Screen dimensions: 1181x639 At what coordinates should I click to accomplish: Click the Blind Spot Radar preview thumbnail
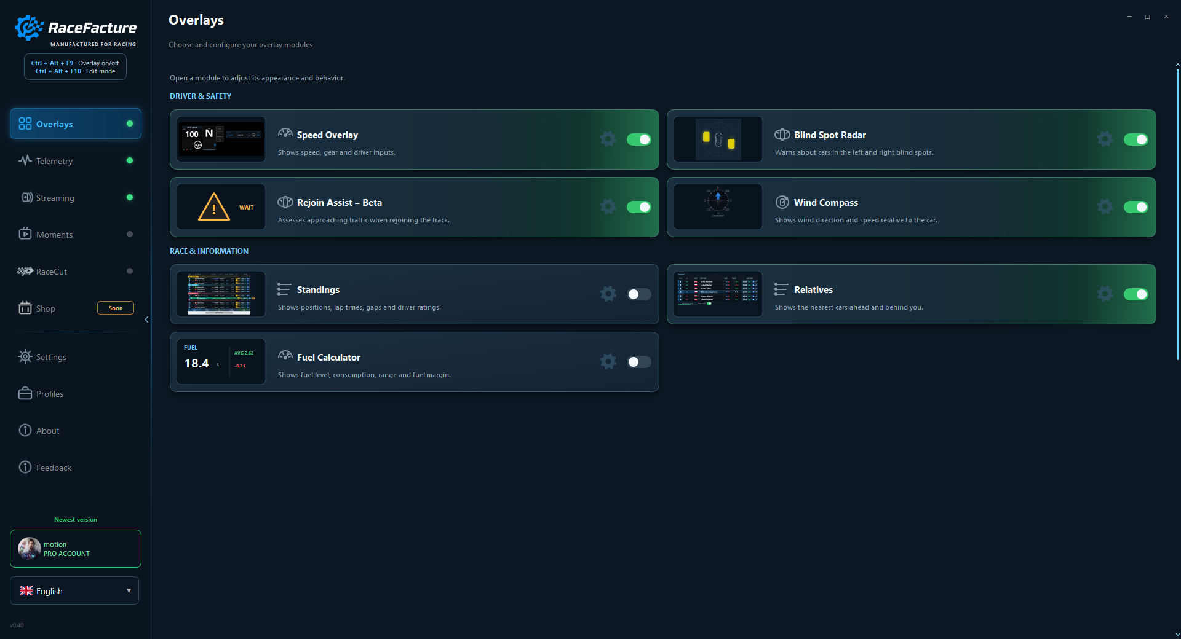point(718,139)
